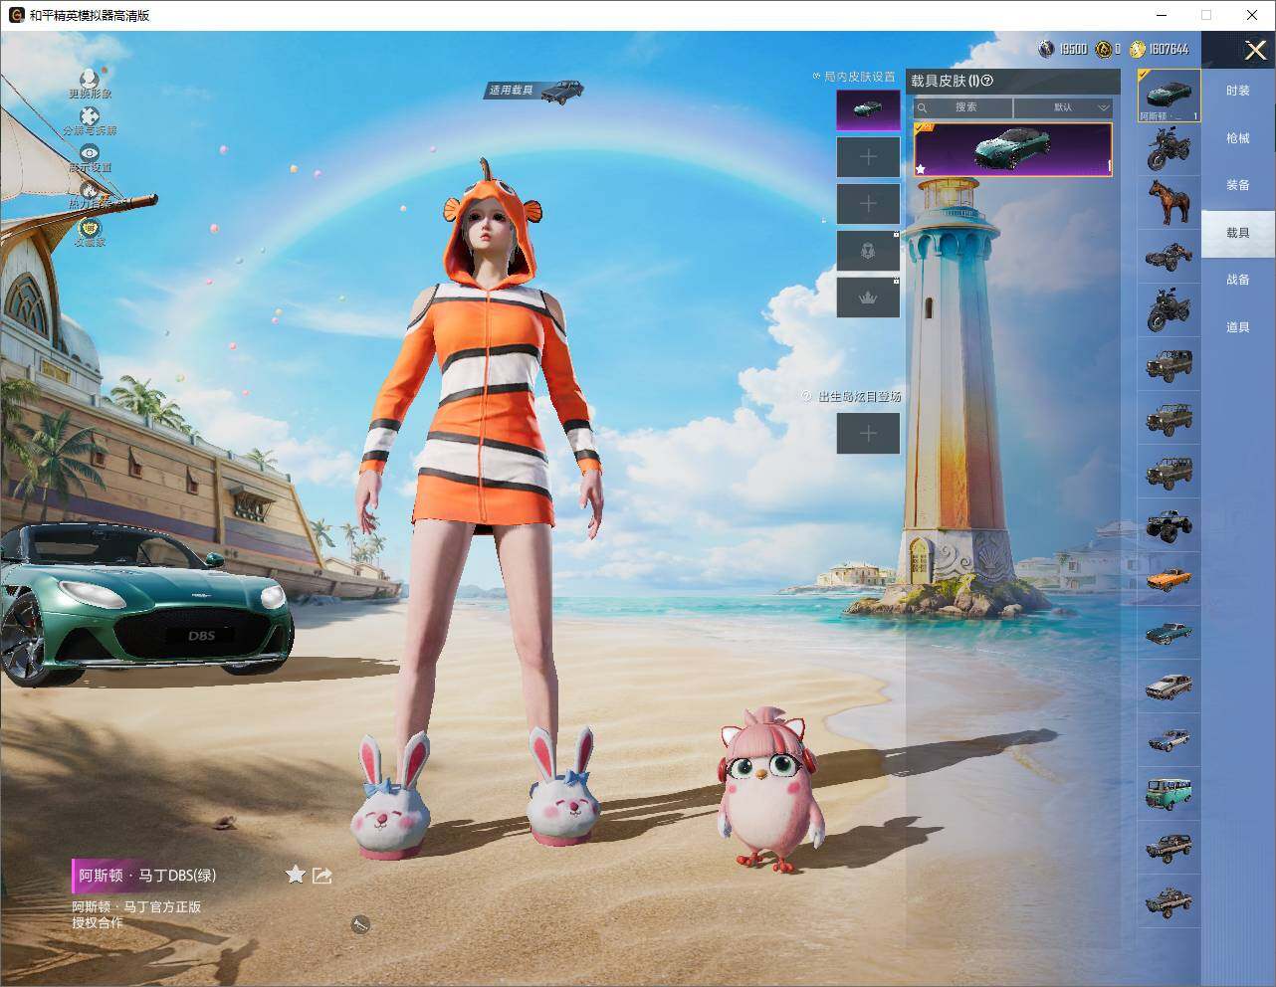Switch to the 枪械 tab
Image resolution: width=1276 pixels, height=987 pixels.
(x=1237, y=138)
